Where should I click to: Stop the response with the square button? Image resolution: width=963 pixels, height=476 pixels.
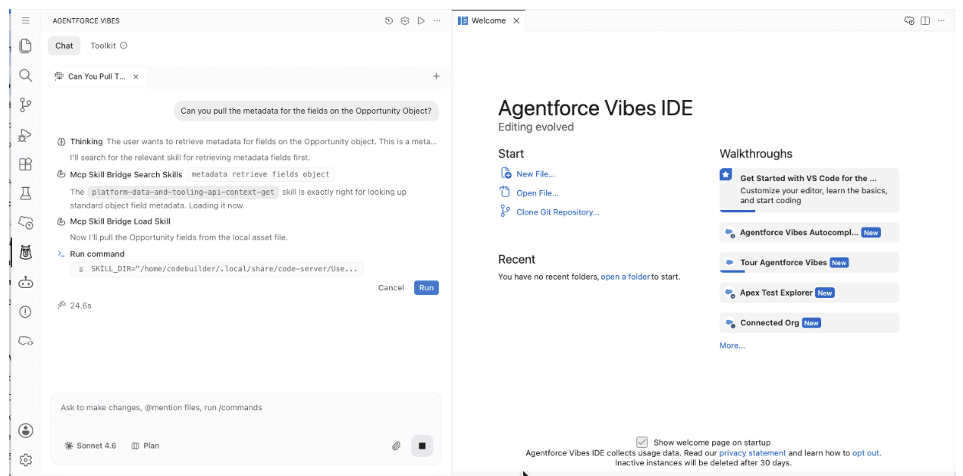422,446
